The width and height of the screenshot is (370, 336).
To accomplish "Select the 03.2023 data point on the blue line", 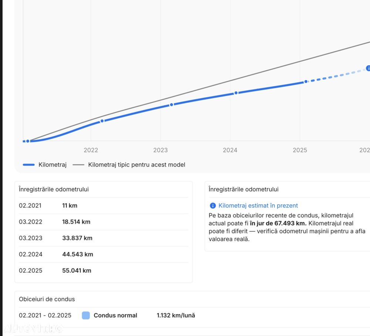I will tap(171, 105).
